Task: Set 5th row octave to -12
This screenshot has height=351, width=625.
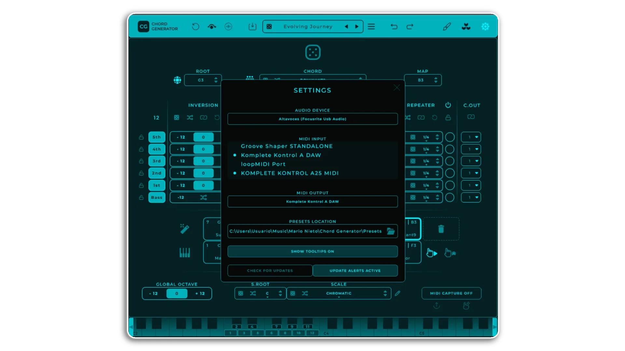Action: click(181, 137)
